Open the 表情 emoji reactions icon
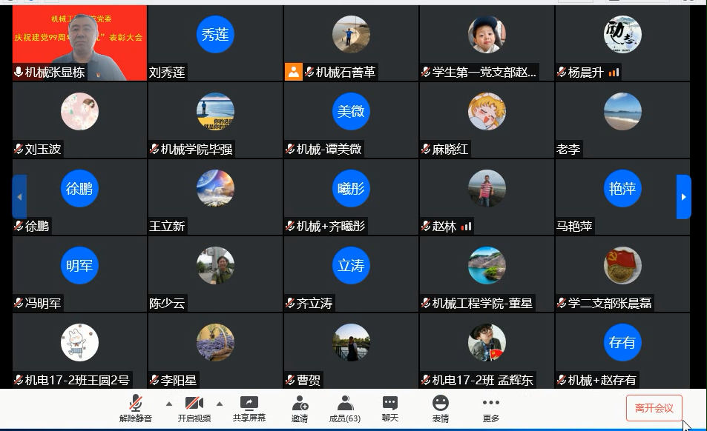Screen dimensions: 707x431 coord(441,408)
